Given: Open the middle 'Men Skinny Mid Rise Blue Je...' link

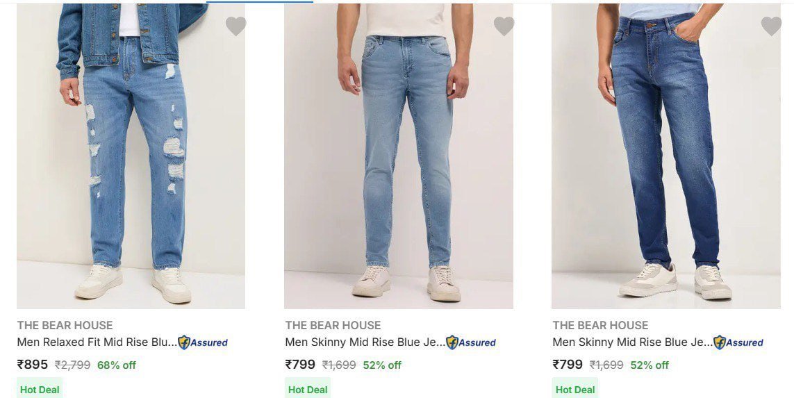Looking at the screenshot, I should tap(365, 342).
